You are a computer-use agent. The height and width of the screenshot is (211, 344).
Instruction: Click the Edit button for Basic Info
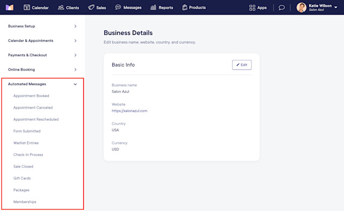point(242,65)
